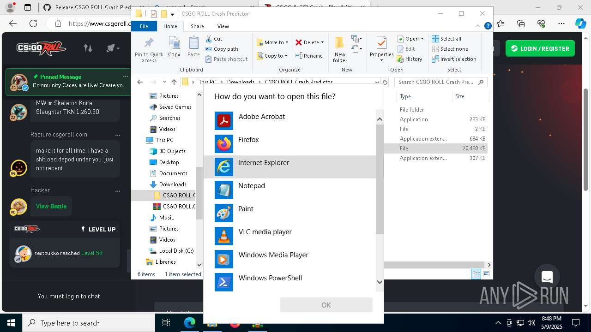
Task: Switch to the View ribbon tab
Action: point(223,26)
